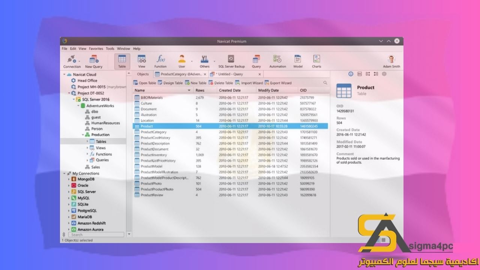Open the Others button dropdown arrow

214,61
